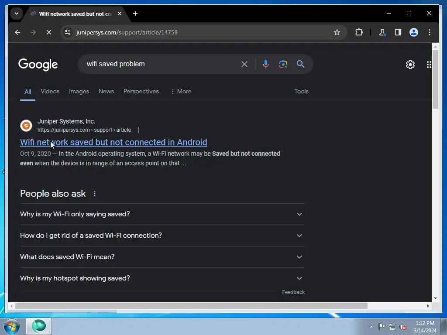This screenshot has height=335, width=447.
Task: Open Google quick settings gear
Action: point(410,65)
